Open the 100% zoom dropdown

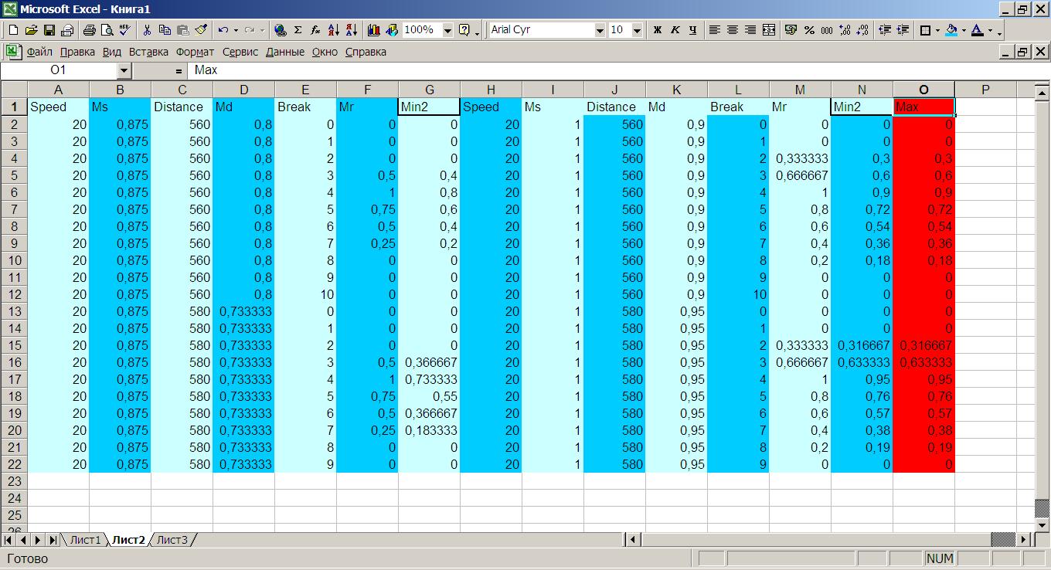point(447,30)
